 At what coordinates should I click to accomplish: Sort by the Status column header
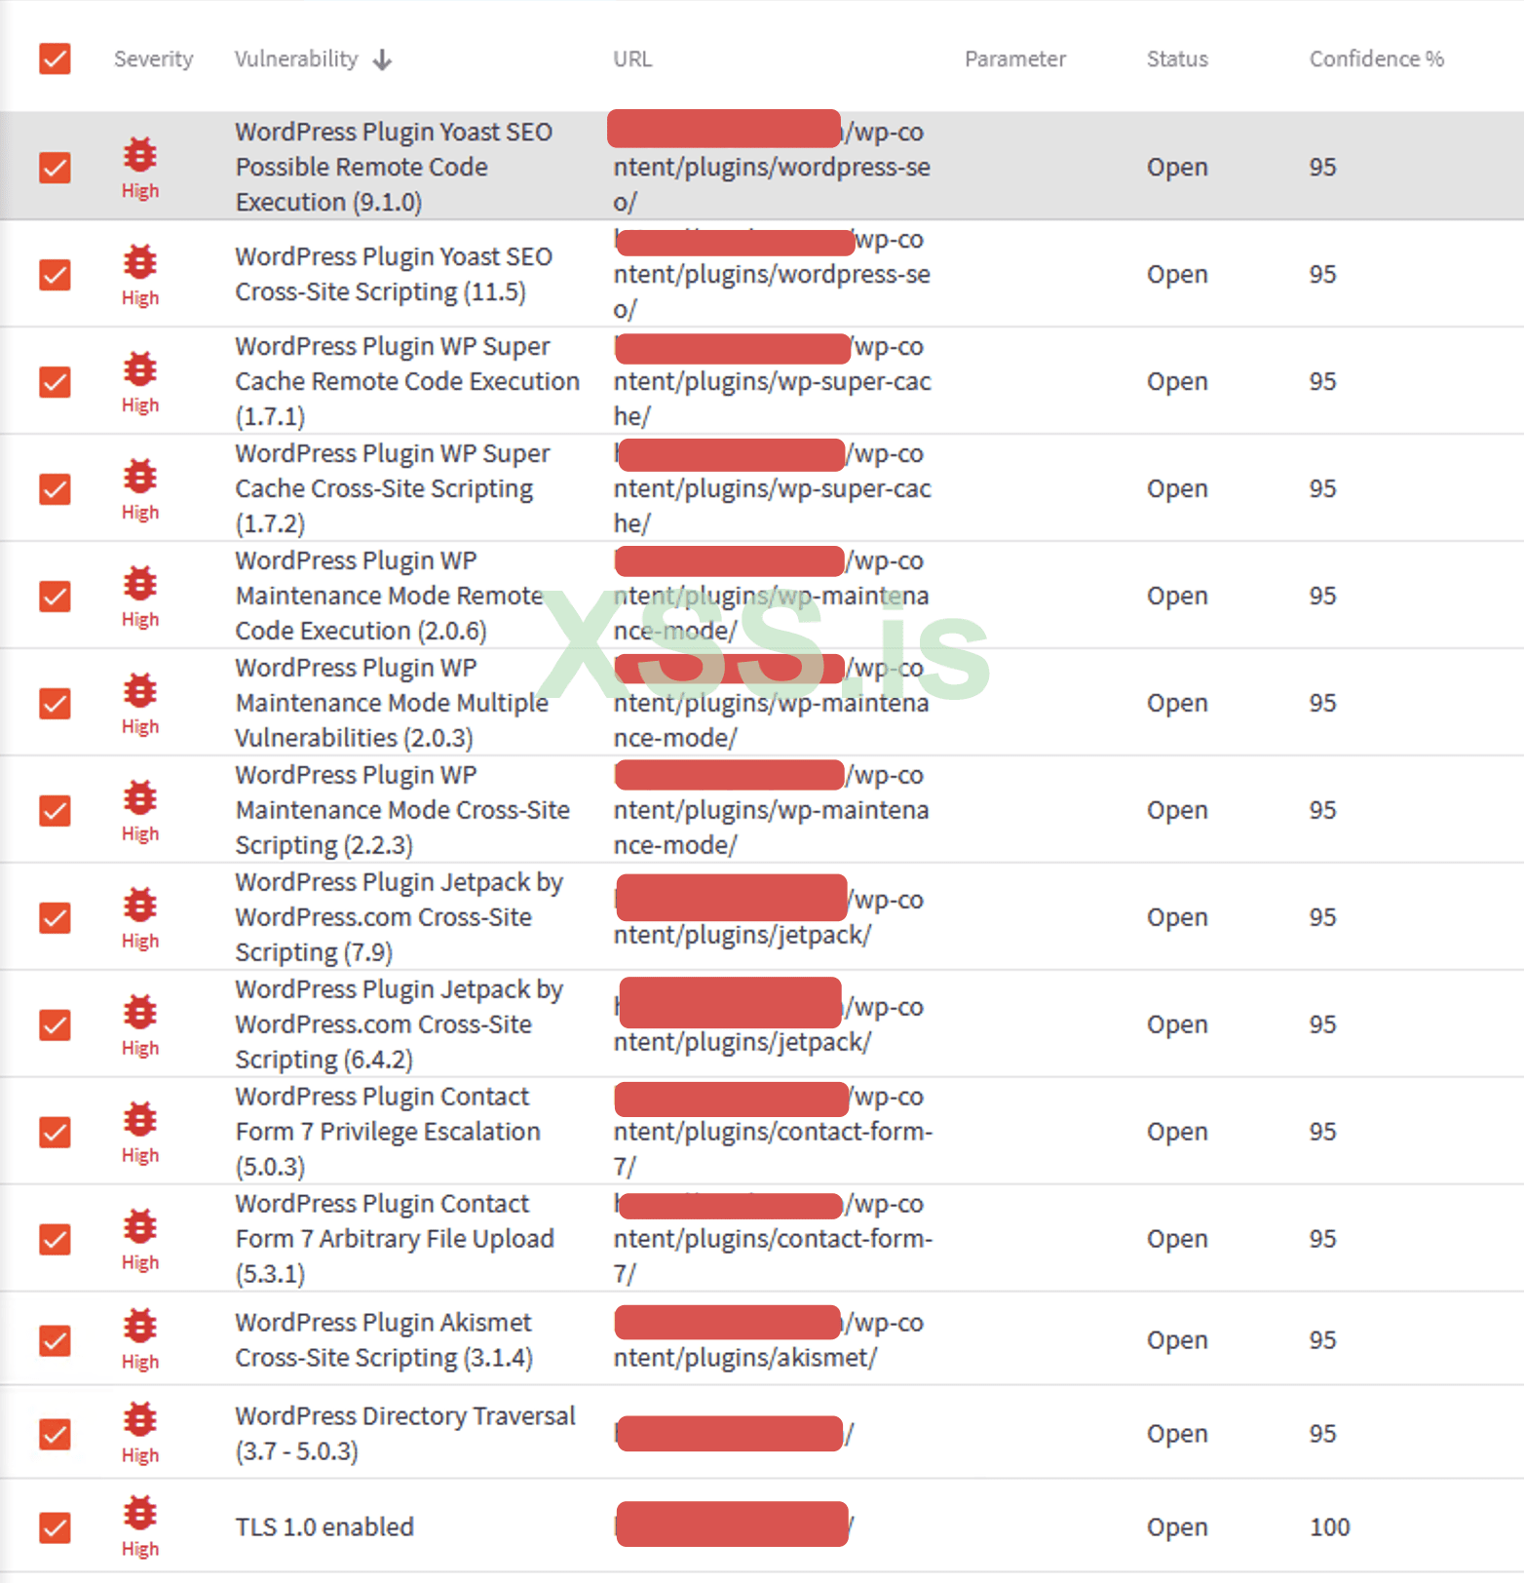(x=1177, y=58)
